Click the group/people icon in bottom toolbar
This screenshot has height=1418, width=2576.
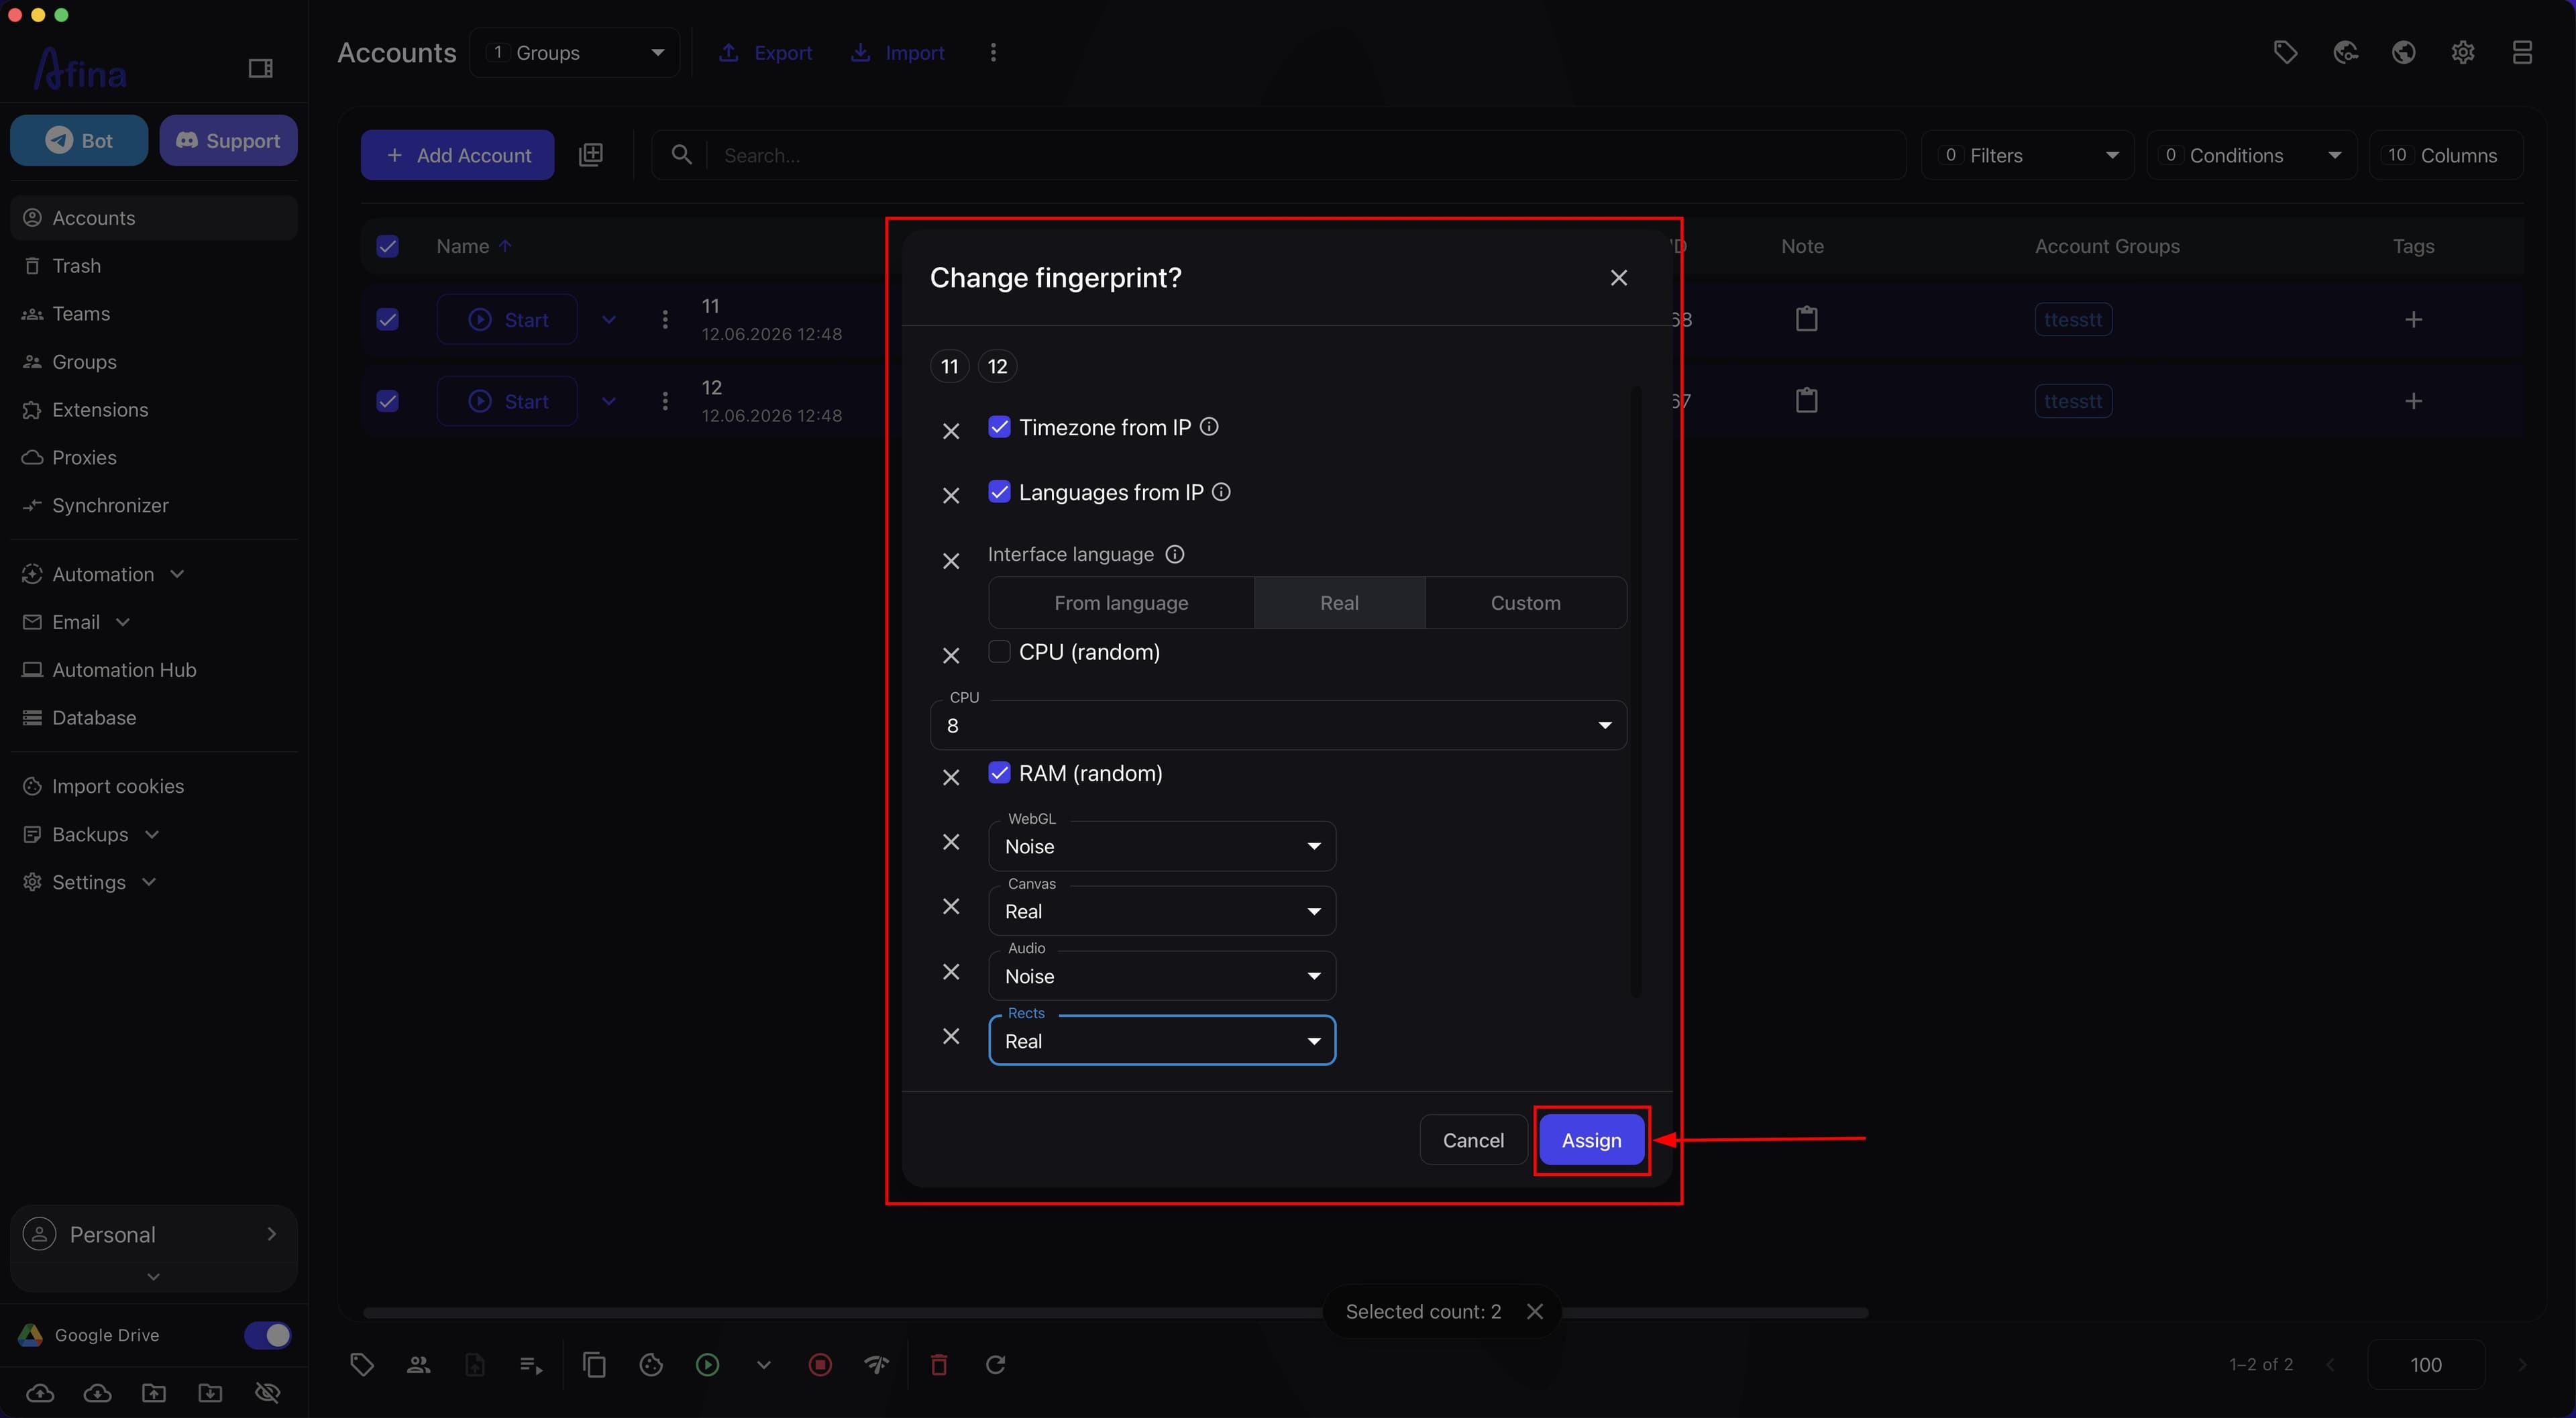click(418, 1364)
